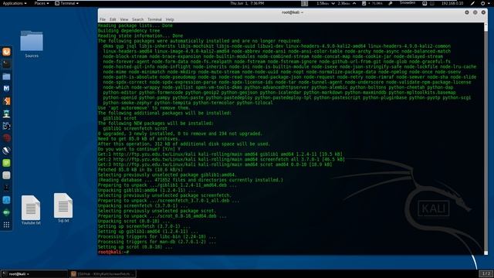Open the terminal Search menu

point(137,19)
